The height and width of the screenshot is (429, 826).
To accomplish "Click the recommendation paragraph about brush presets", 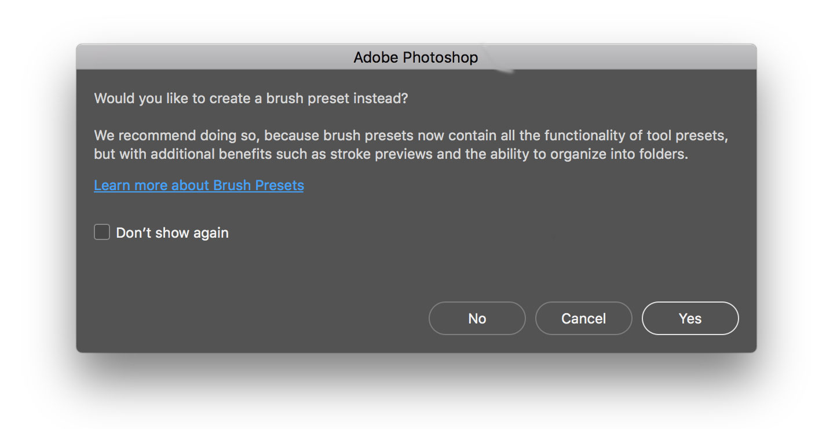I will (411, 145).
